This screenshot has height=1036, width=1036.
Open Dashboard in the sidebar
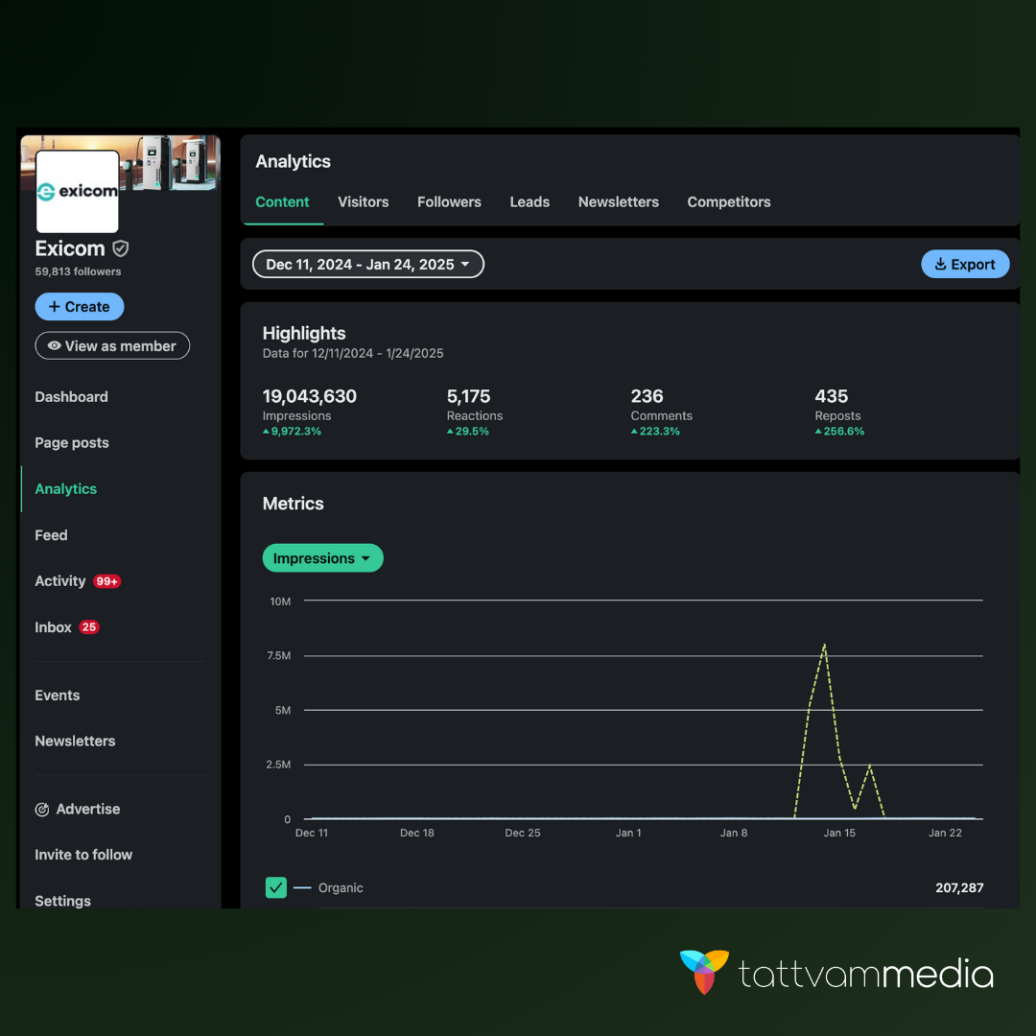[x=71, y=397]
